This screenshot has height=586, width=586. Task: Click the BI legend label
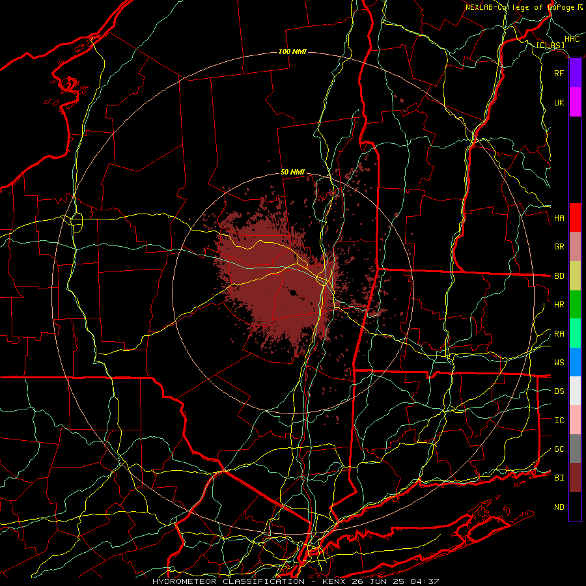(559, 478)
